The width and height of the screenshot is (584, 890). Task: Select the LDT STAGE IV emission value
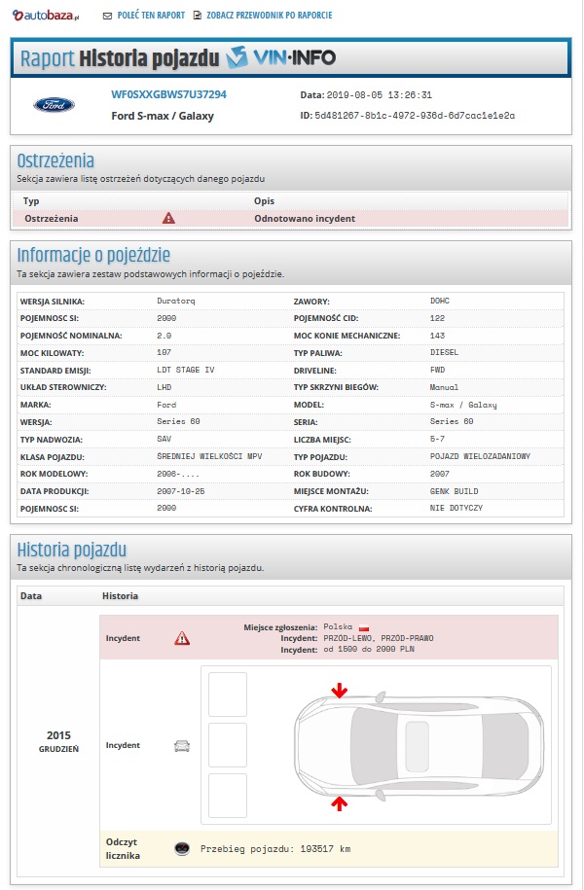point(186,370)
